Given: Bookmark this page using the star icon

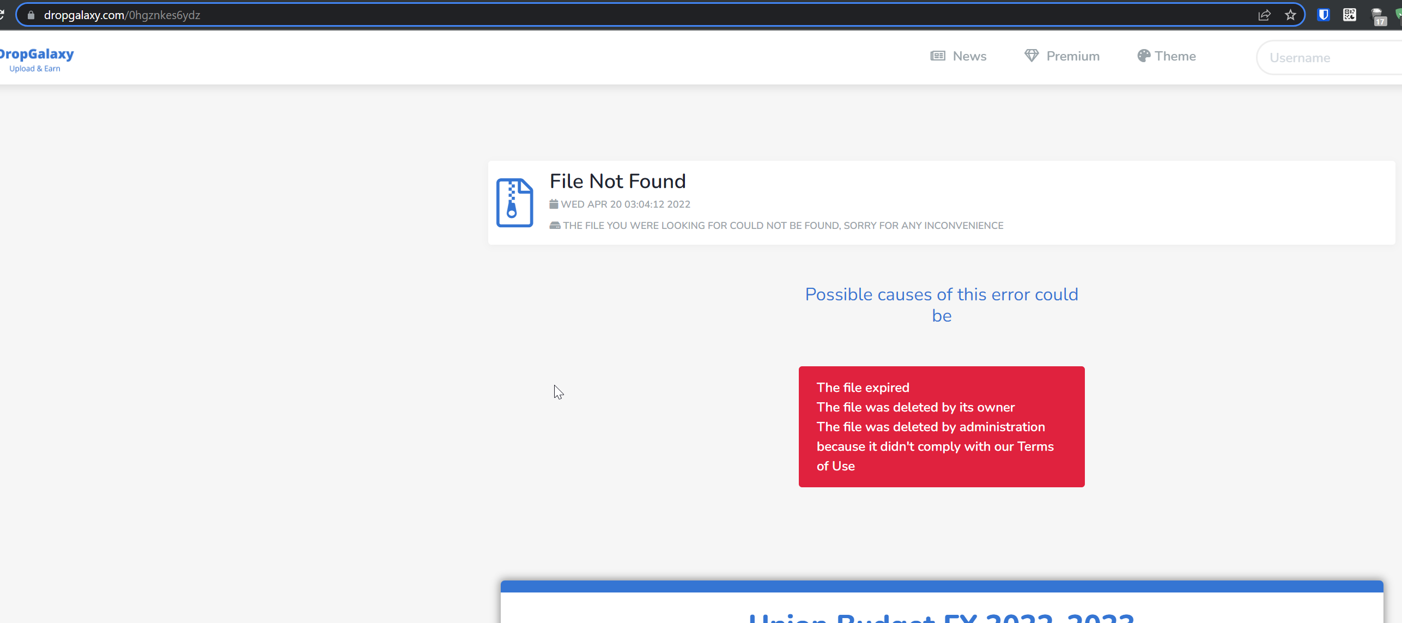Looking at the screenshot, I should coord(1291,15).
